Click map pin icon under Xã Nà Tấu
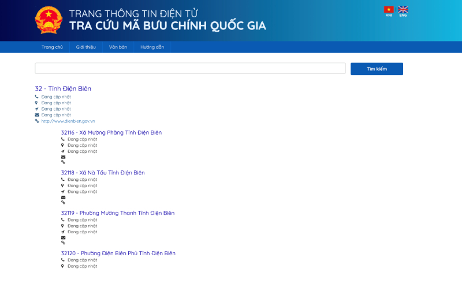The height and width of the screenshot is (288, 462). tap(62, 185)
